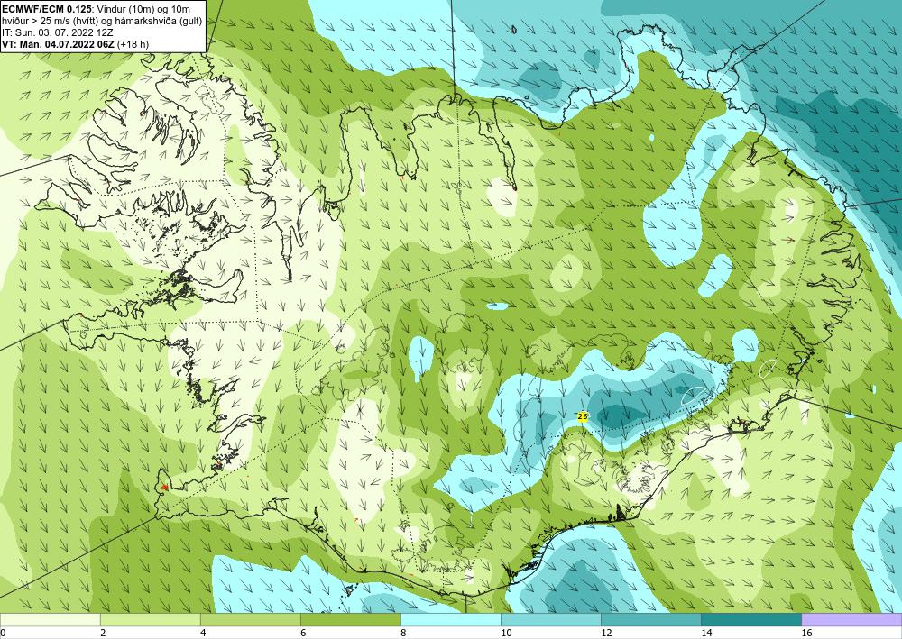Click the 4-6 m/s legend swatch
This screenshot has height=639, width=902.
[x=250, y=620]
